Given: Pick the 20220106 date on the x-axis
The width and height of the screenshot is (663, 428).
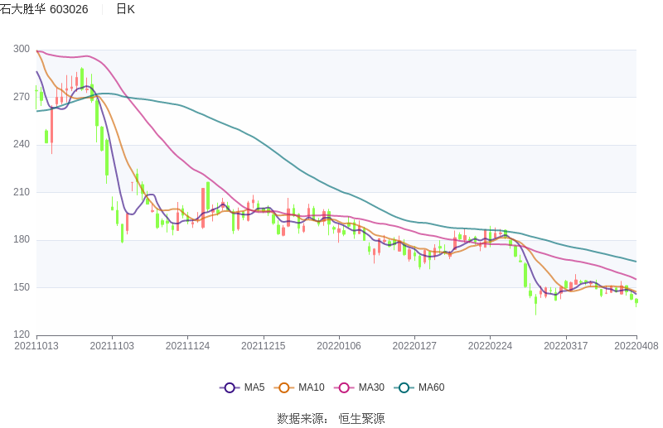Looking at the screenshot, I should 339,346.
